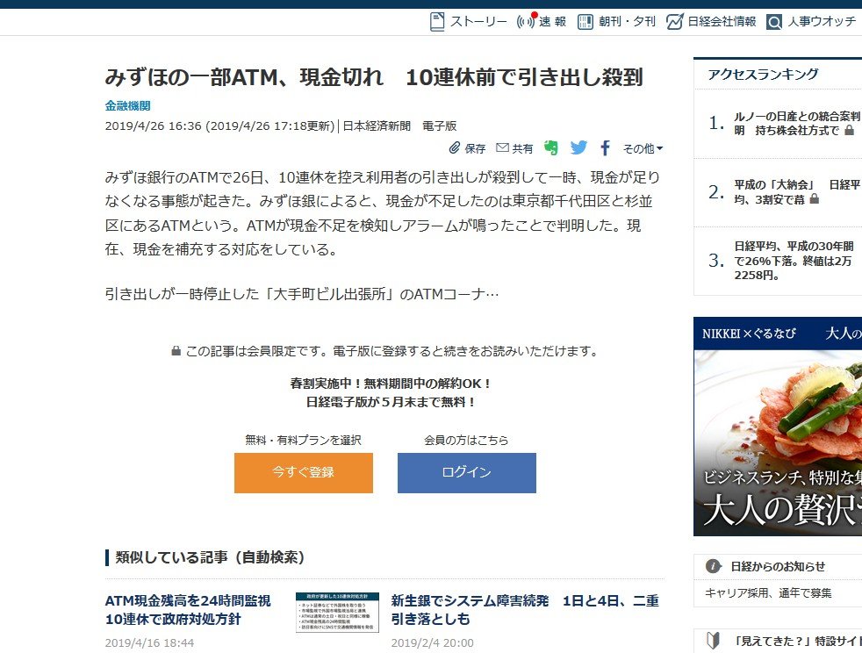Screen dimensions: 862x653
Task: Click the orange 今すぐ登録 button
Action: click(x=304, y=473)
